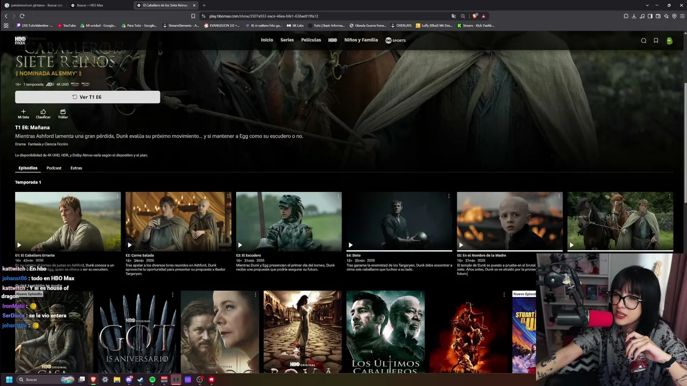The image size is (687, 386).
Task: Open Steam from the taskbar
Action: point(141,380)
